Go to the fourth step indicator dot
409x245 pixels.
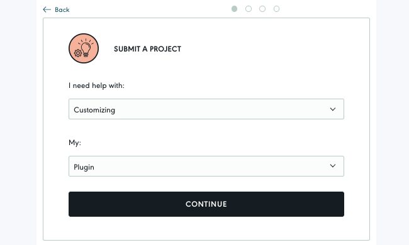tap(276, 9)
